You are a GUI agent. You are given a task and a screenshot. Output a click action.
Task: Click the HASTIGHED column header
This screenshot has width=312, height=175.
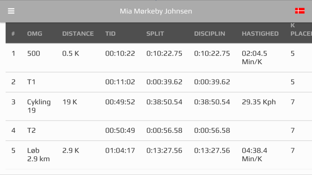click(260, 34)
